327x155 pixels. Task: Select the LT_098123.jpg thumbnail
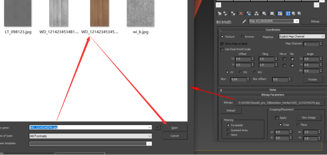point(18,13)
